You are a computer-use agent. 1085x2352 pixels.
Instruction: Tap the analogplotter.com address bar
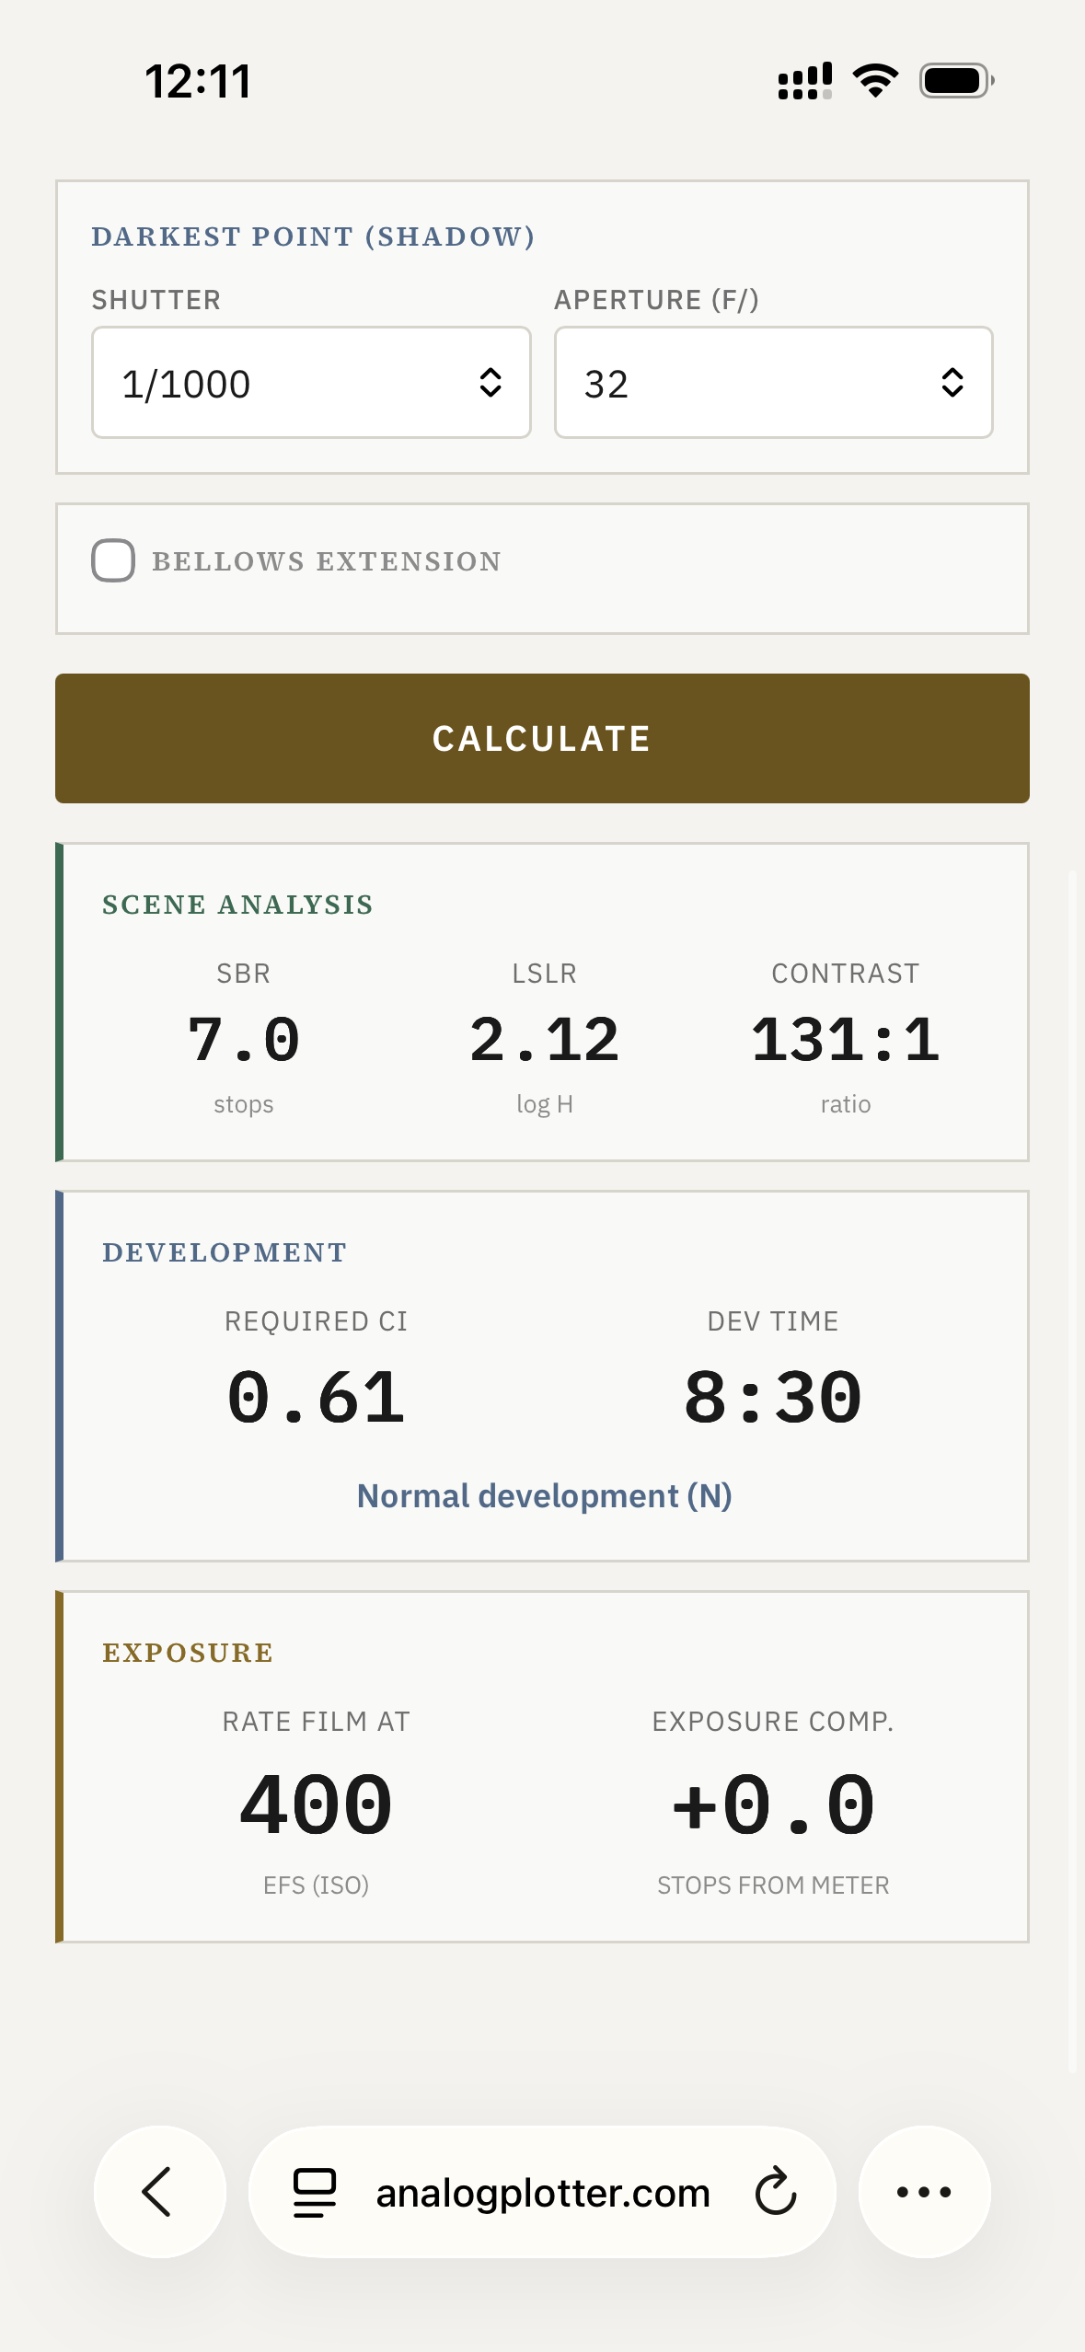542,2193
